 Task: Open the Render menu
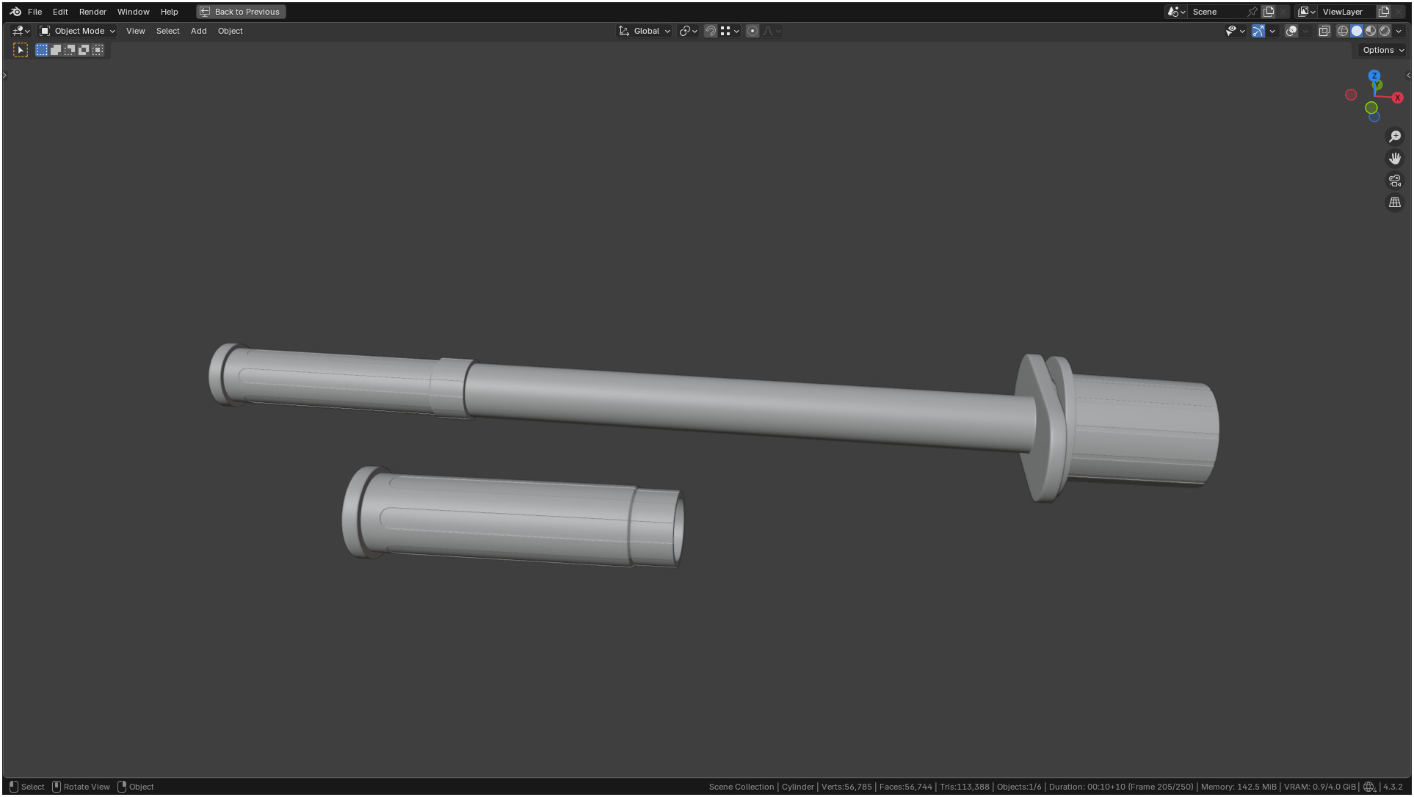tap(93, 12)
